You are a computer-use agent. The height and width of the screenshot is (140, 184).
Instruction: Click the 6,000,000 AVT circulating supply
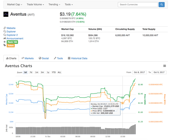[x=122, y=35]
